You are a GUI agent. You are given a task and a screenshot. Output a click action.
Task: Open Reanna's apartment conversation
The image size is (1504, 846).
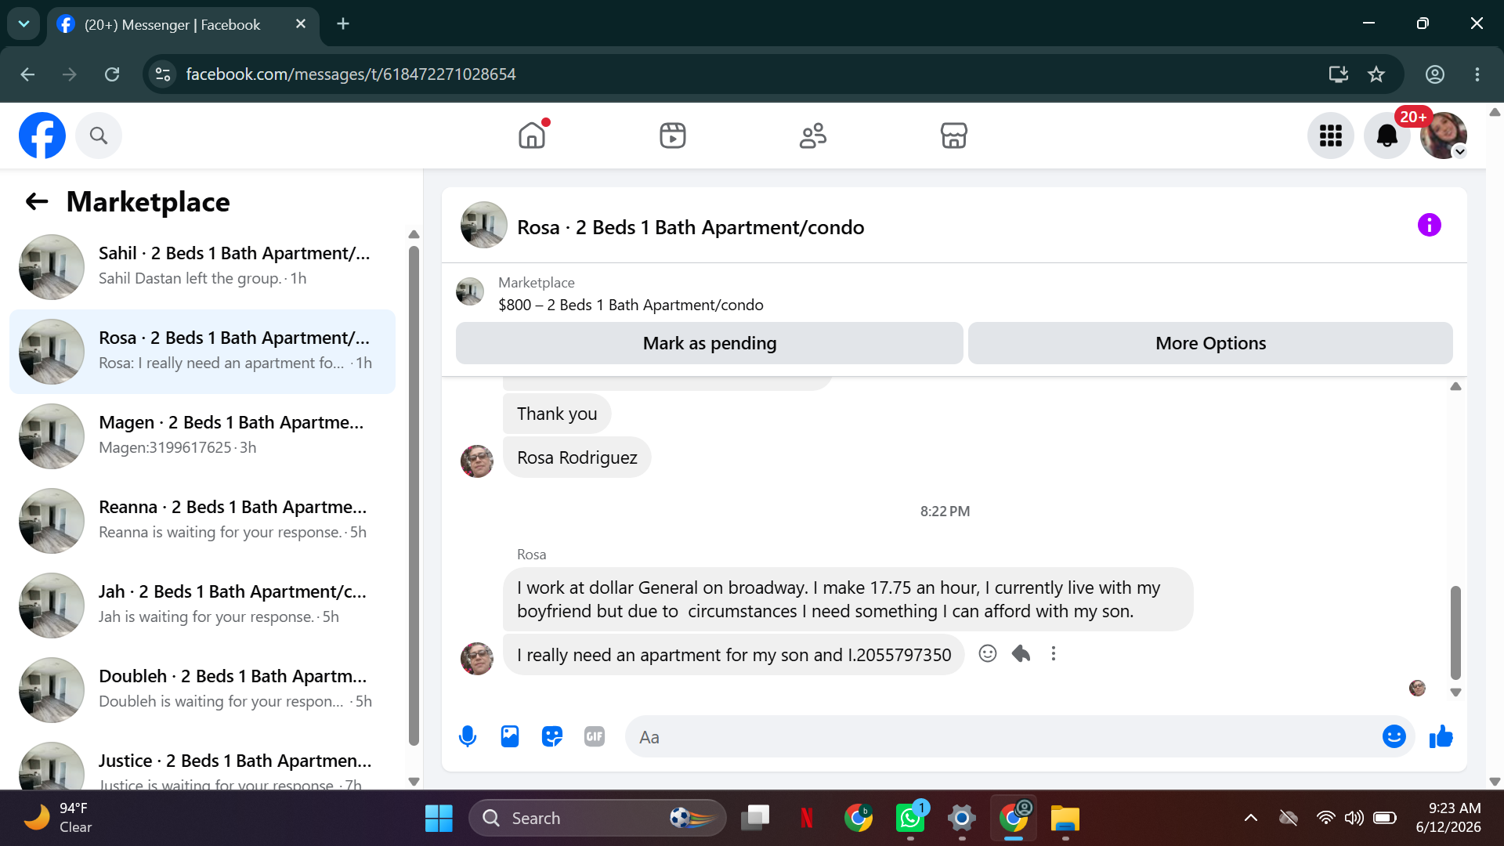[x=202, y=520]
